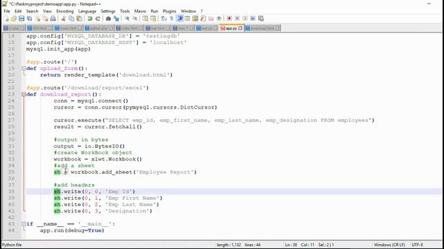Open the Run menu
This screenshot has height=249, width=444.
coord(154,11)
